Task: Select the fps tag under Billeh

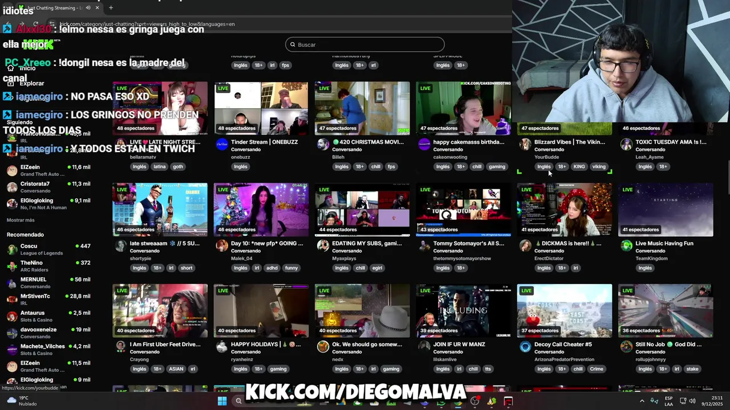Action: pos(391,167)
